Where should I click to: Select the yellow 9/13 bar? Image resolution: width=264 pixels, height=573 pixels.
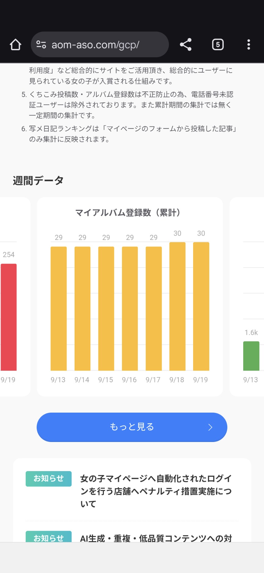click(58, 309)
